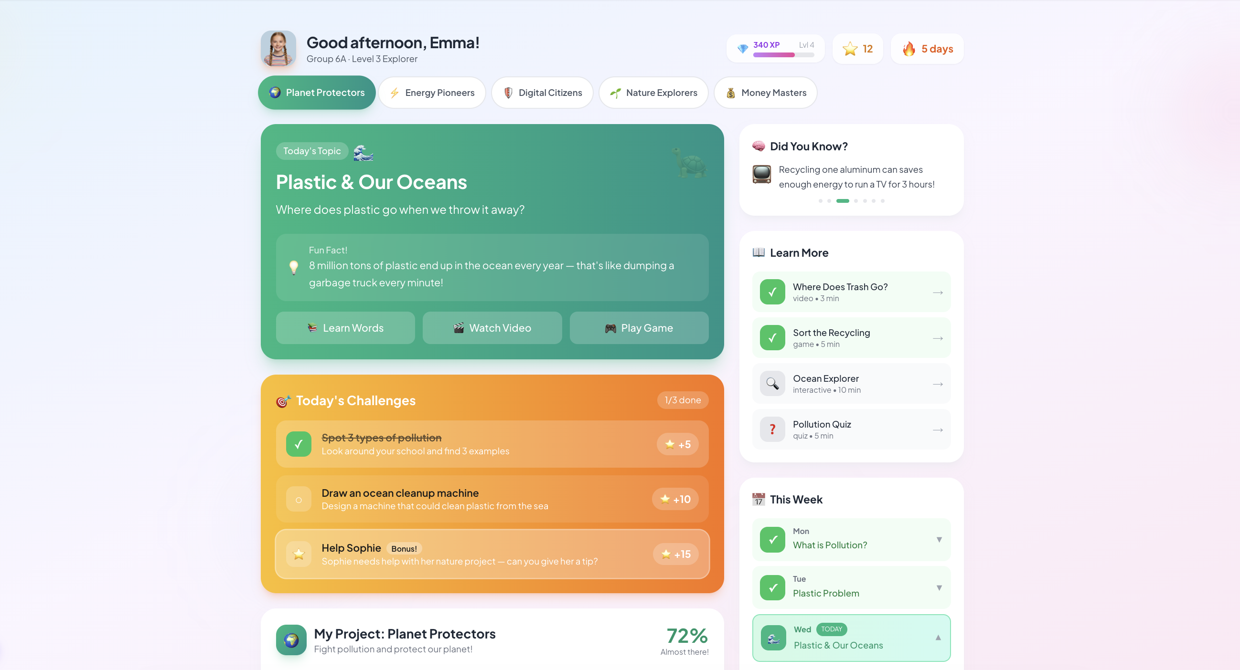Viewport: 1240px width, 670px height.
Task: Click the Pollution Quiz question mark icon
Action: point(772,429)
